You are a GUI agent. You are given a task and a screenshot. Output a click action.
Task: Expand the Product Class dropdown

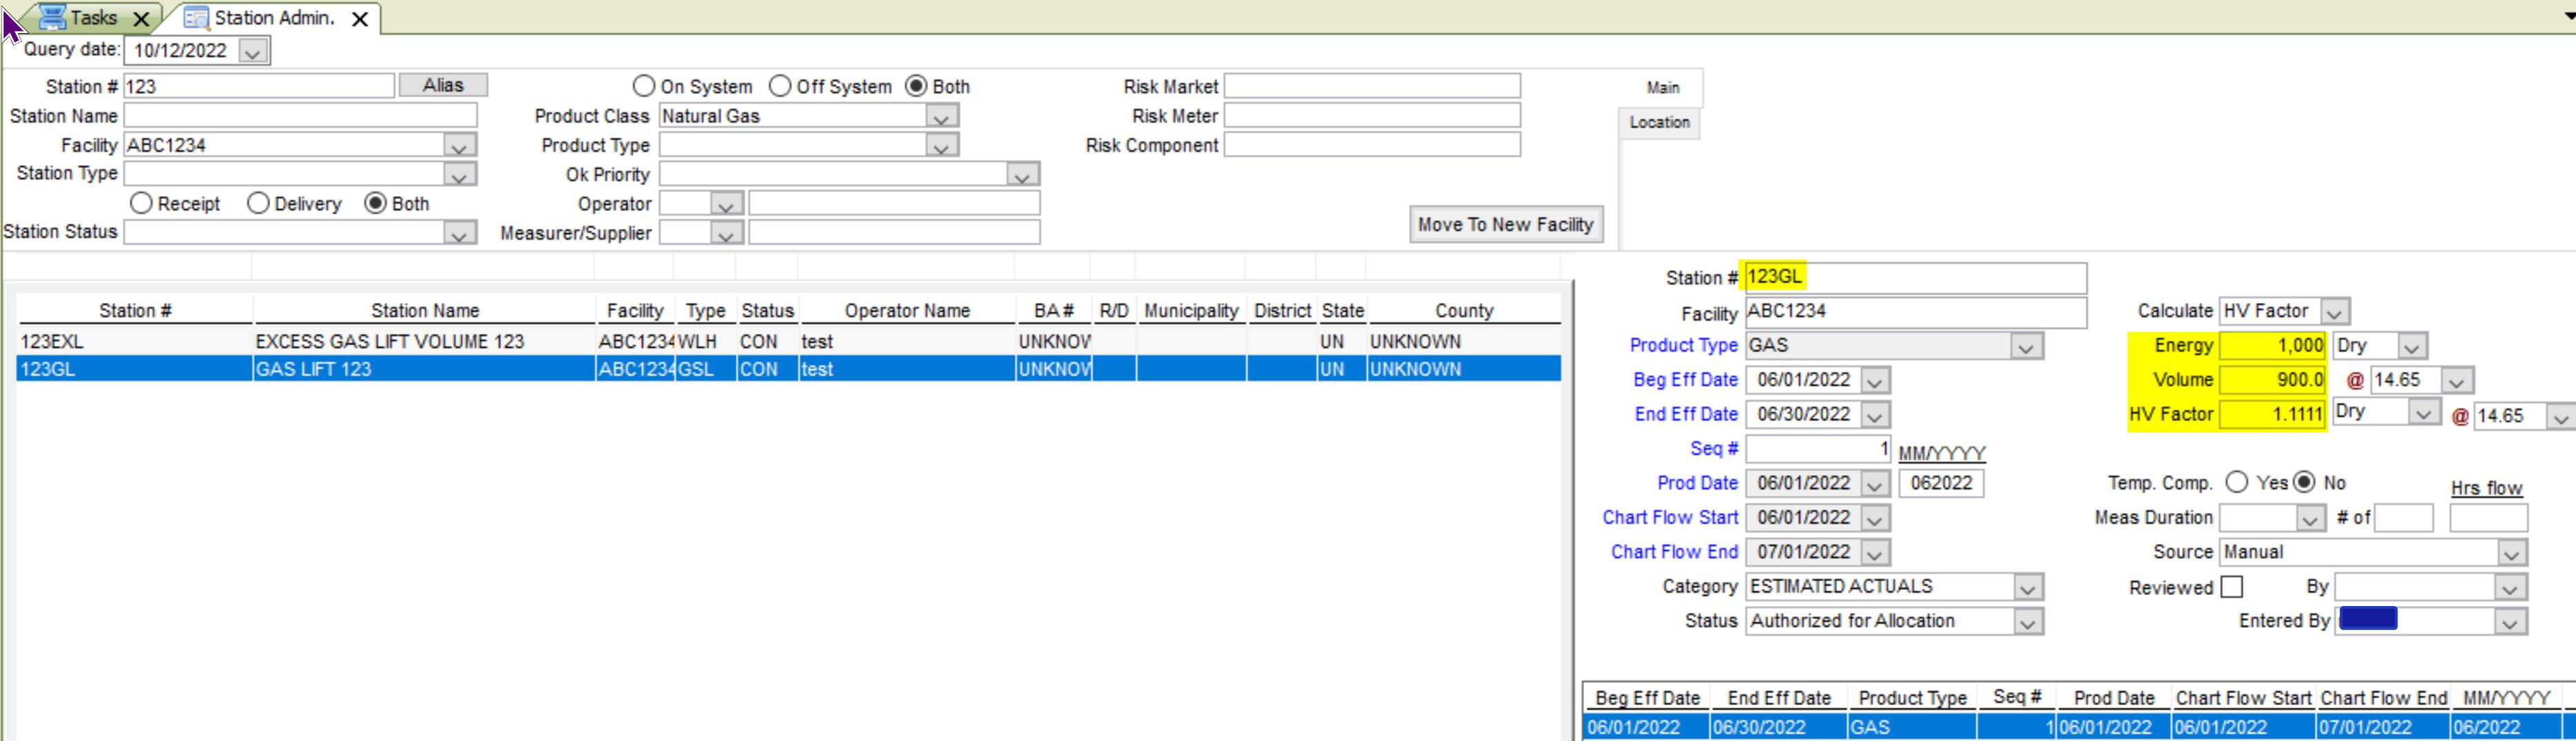(x=940, y=117)
